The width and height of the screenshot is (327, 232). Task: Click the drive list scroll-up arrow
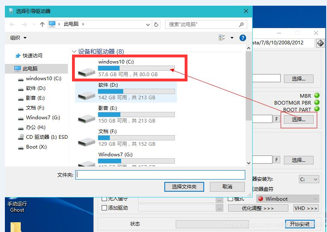[x=249, y=48]
